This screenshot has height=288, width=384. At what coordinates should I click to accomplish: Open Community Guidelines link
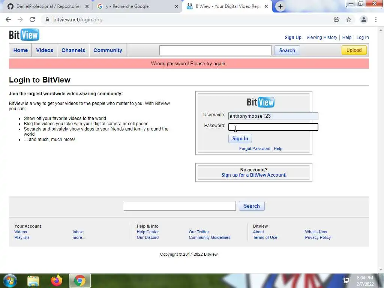(x=210, y=237)
